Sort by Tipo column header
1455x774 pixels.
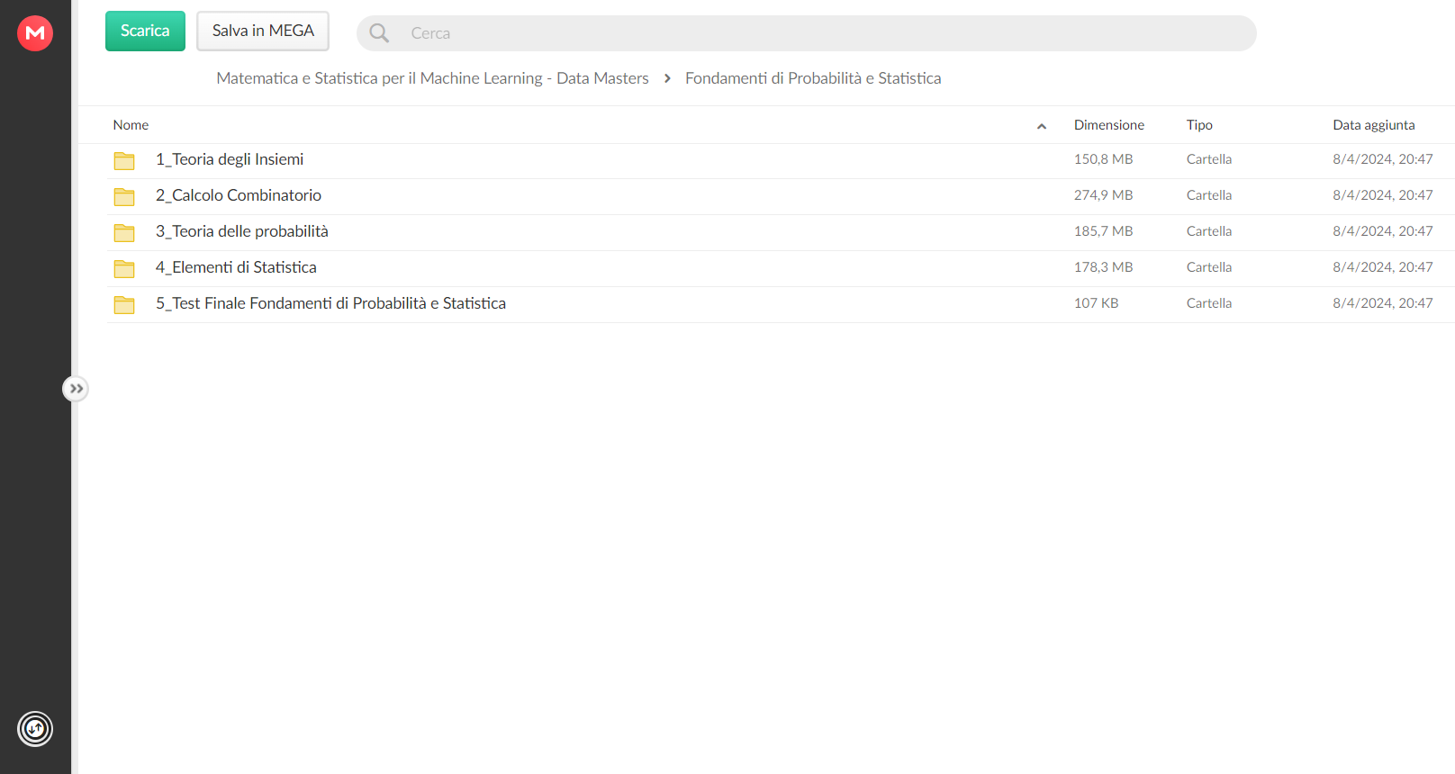pos(1199,125)
